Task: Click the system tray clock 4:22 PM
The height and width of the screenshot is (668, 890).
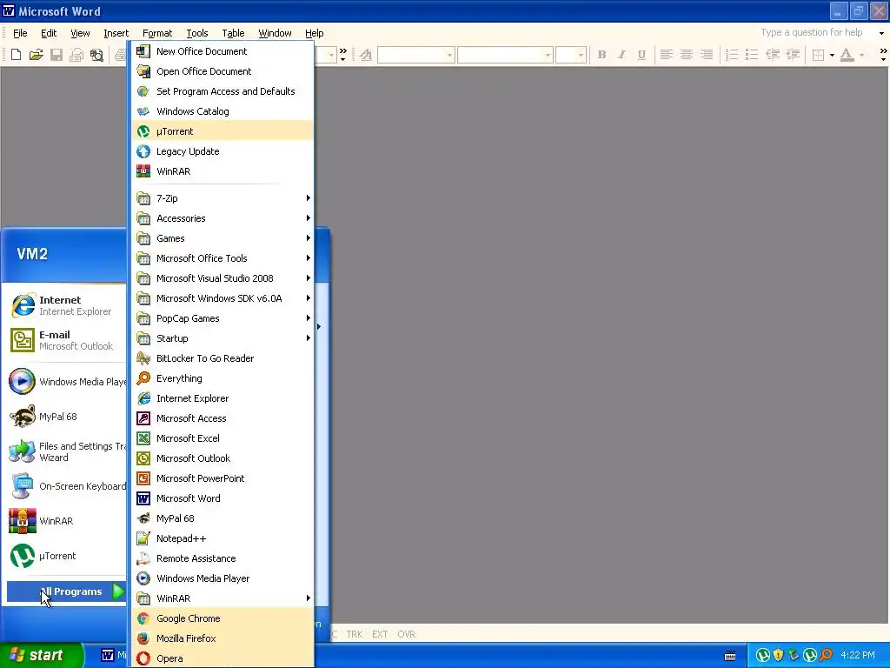Action: 858,655
